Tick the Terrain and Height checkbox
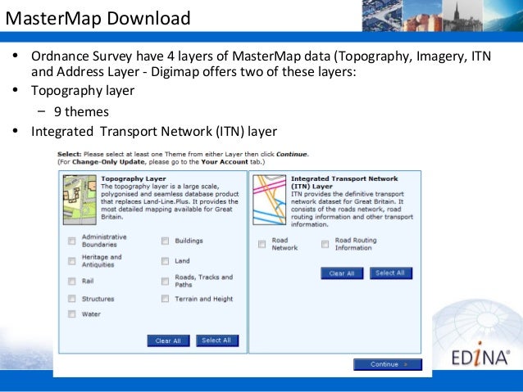This screenshot has width=523, height=392. [x=165, y=299]
